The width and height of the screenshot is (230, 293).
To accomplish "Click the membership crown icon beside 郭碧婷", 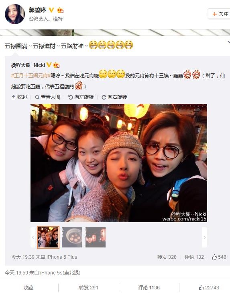I will coord(60,10).
